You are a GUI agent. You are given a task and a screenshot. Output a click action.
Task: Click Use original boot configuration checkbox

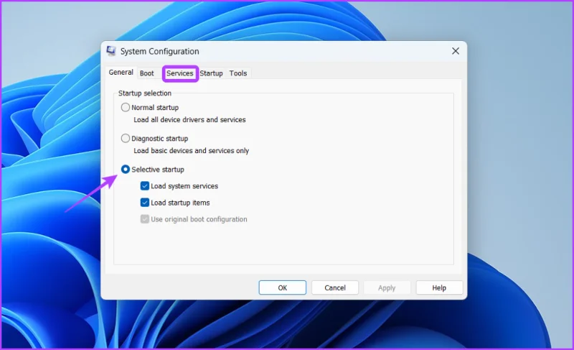tap(145, 219)
